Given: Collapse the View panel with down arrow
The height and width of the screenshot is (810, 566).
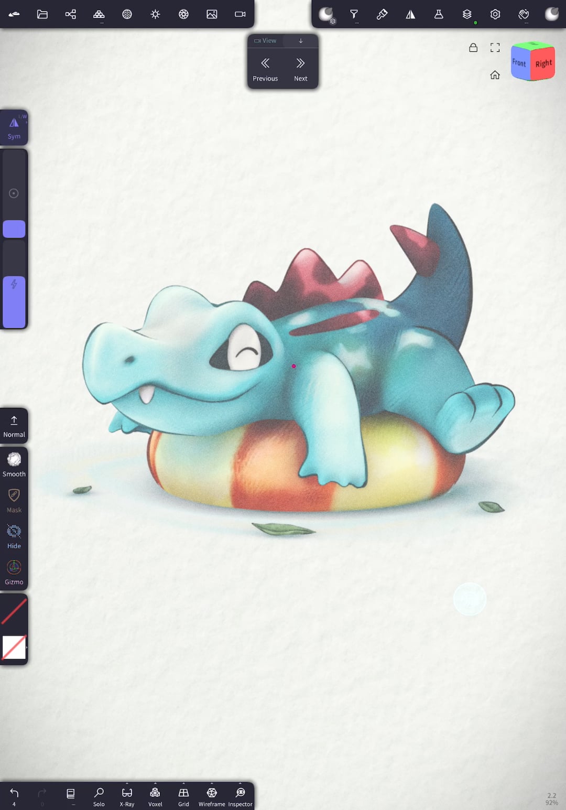Looking at the screenshot, I should [x=301, y=41].
